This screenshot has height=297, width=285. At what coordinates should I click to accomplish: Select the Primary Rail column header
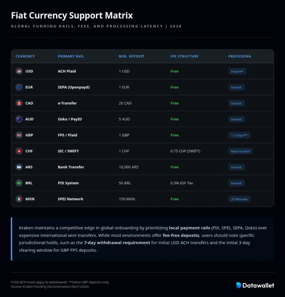point(71,56)
